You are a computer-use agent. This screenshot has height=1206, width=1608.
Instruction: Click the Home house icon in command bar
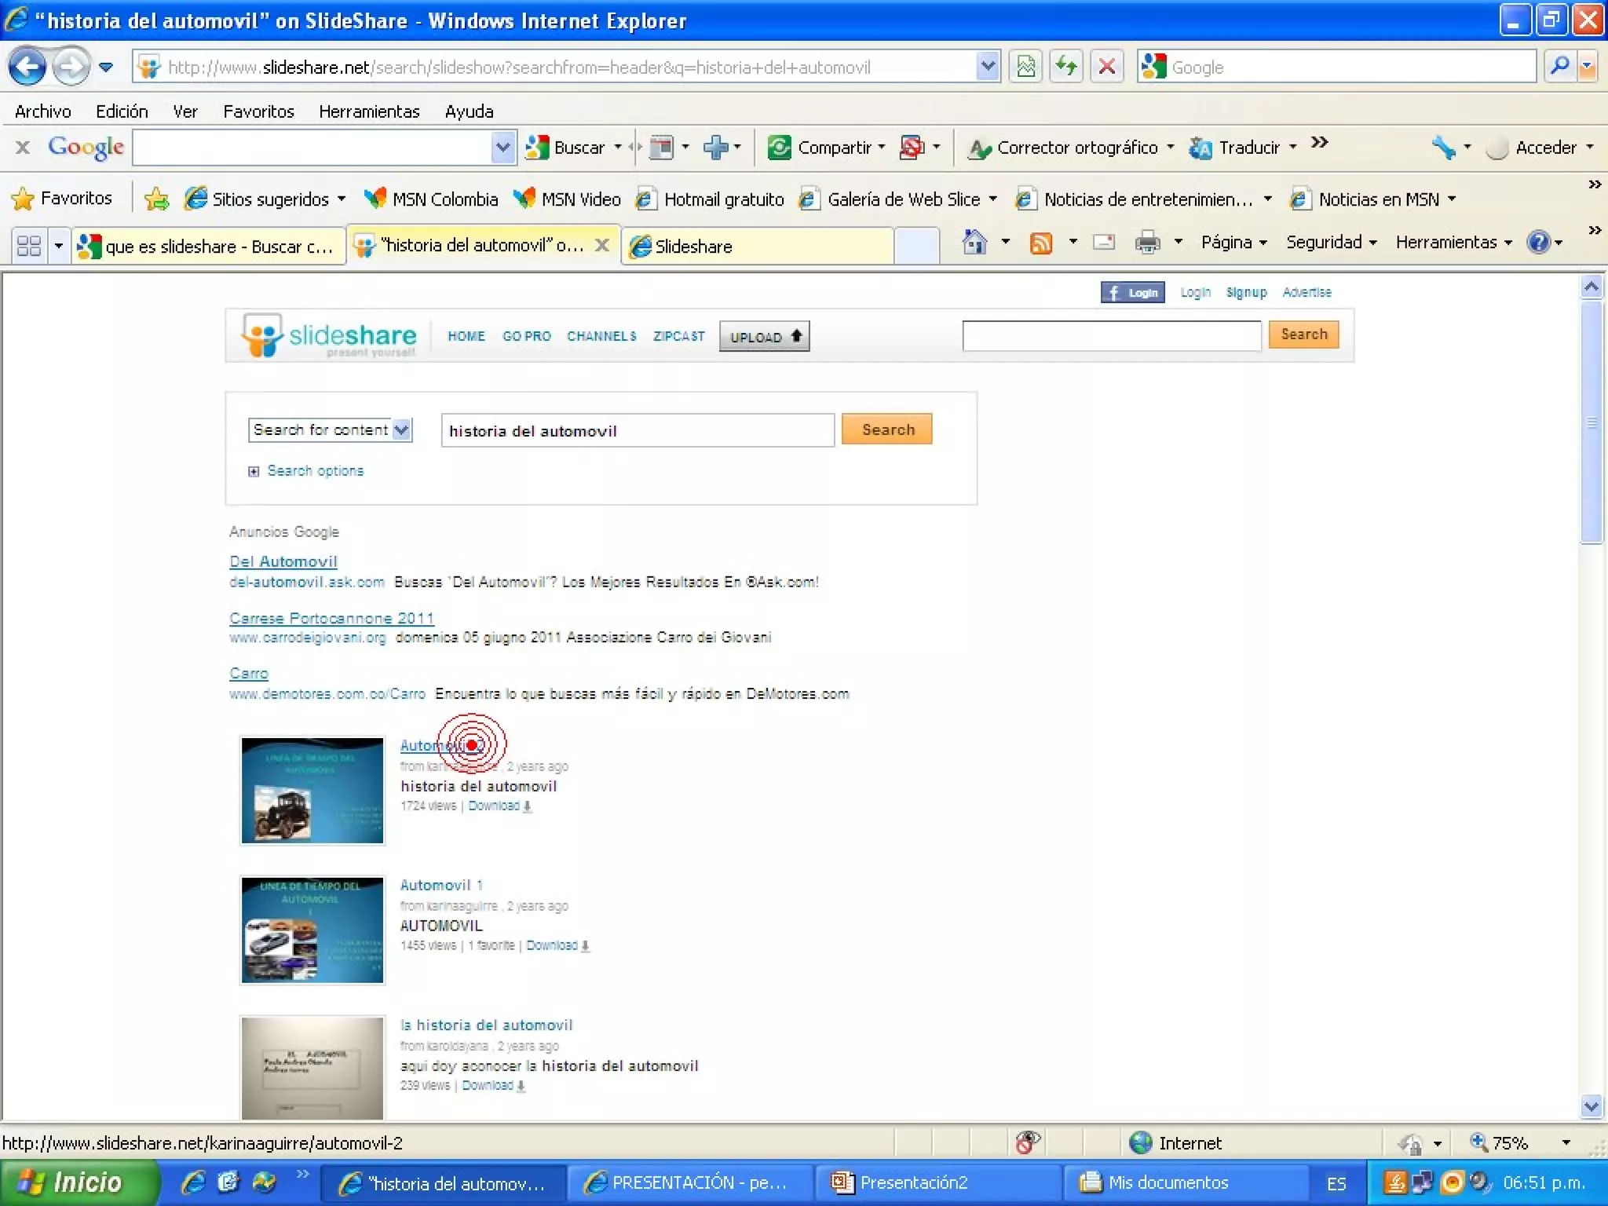tap(974, 243)
